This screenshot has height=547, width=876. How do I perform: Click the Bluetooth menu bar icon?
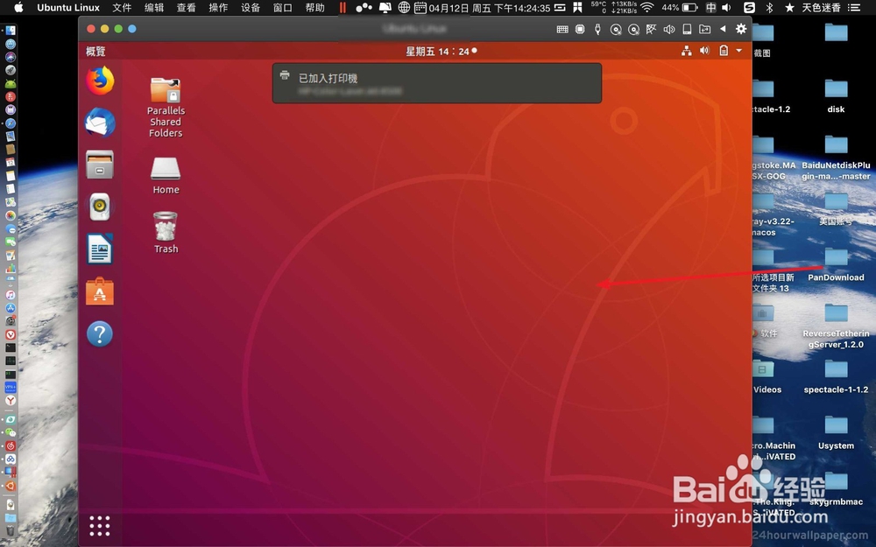769,7
